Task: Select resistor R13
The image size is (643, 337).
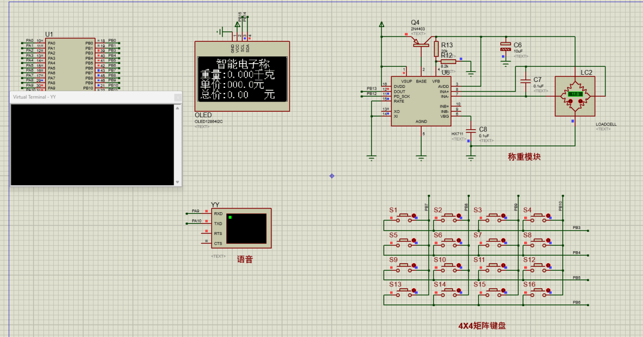Action: [437, 49]
